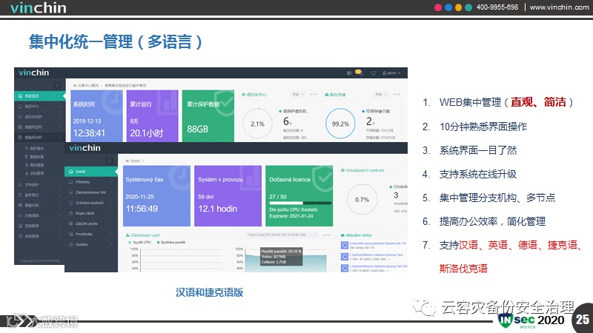
Task: Open the 实时备份 submenu item
Action: point(35,149)
